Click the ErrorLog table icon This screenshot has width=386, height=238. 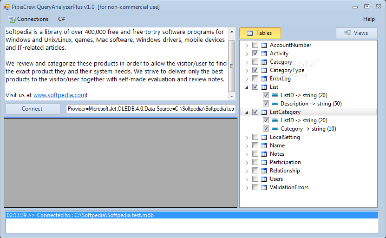tap(264, 79)
